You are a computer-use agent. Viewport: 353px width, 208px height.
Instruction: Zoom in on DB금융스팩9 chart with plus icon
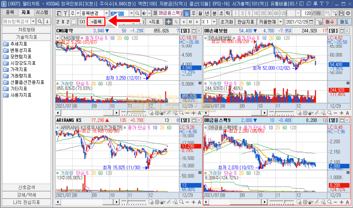pyautogui.click(x=342, y=202)
